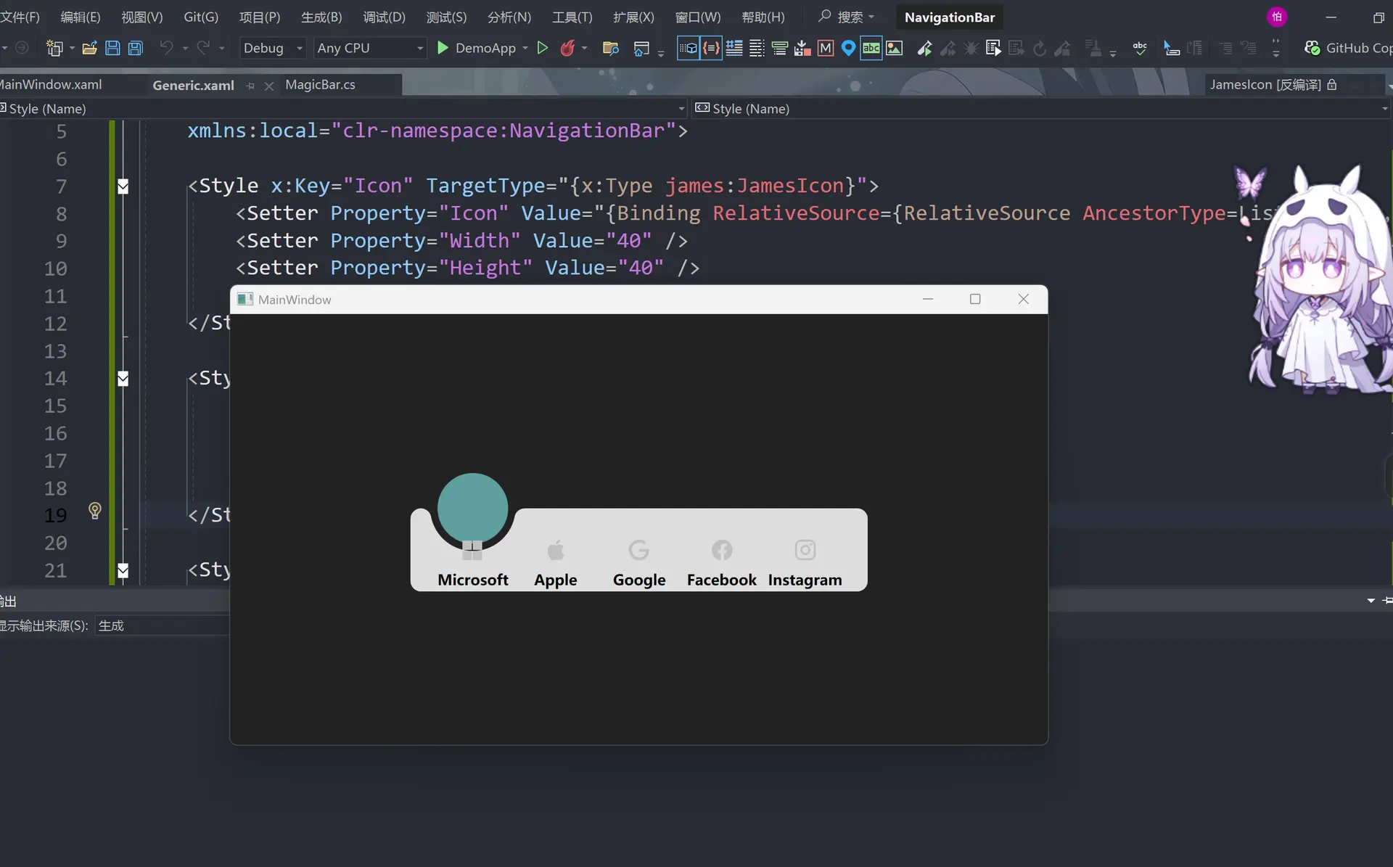Open the 扩展(X) menu
Viewport: 1393px width, 867px height.
pos(633,17)
